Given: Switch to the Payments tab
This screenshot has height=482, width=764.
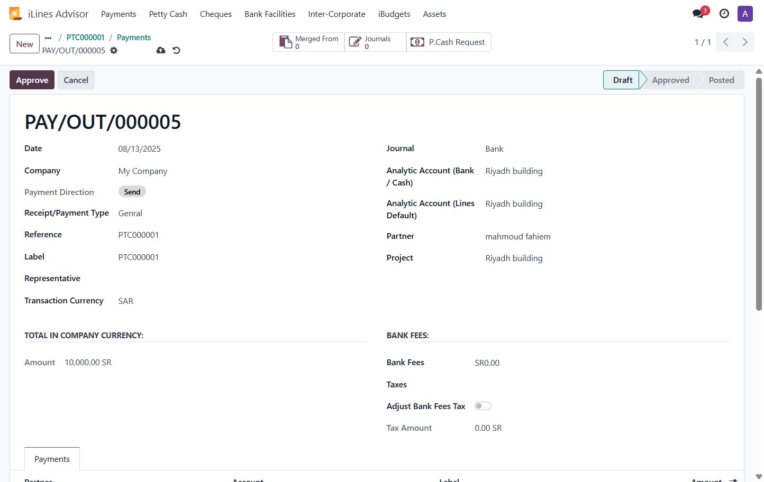Looking at the screenshot, I should [52, 459].
